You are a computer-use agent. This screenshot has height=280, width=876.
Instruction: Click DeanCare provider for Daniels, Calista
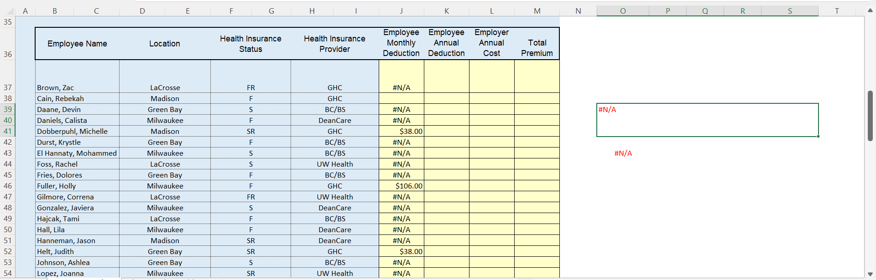point(334,120)
